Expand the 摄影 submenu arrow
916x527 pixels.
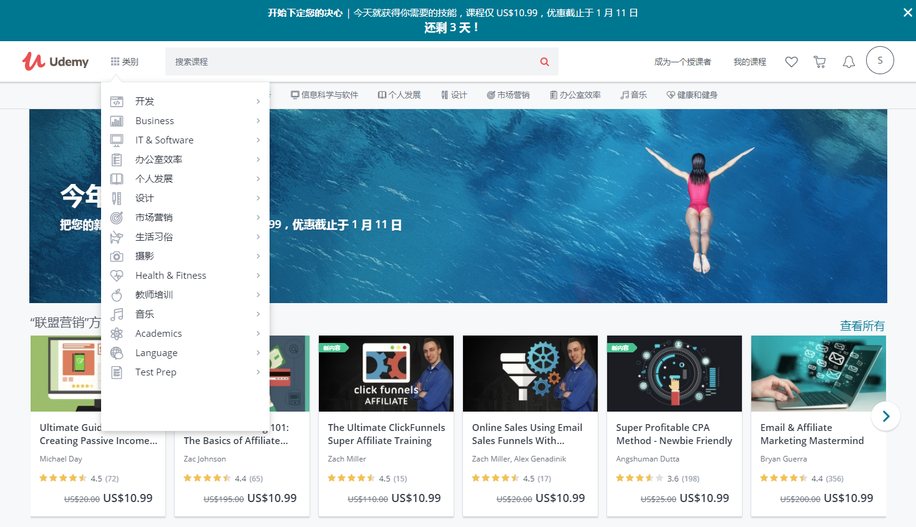pos(258,256)
